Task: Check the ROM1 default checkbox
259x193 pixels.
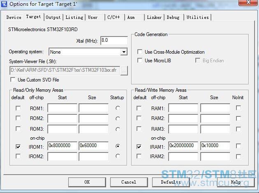Action: [x=18, y=108]
